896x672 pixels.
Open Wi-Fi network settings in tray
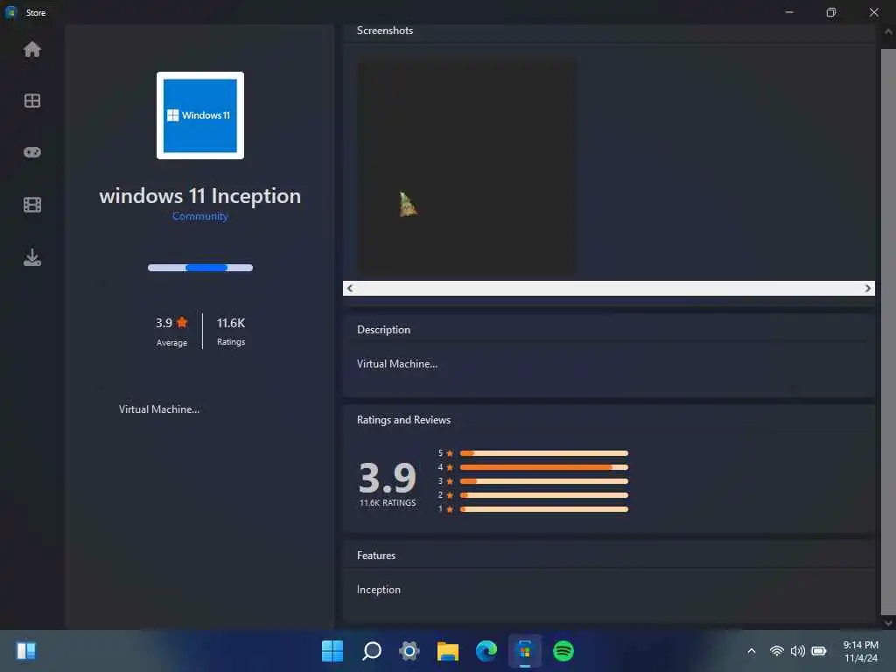click(x=776, y=651)
